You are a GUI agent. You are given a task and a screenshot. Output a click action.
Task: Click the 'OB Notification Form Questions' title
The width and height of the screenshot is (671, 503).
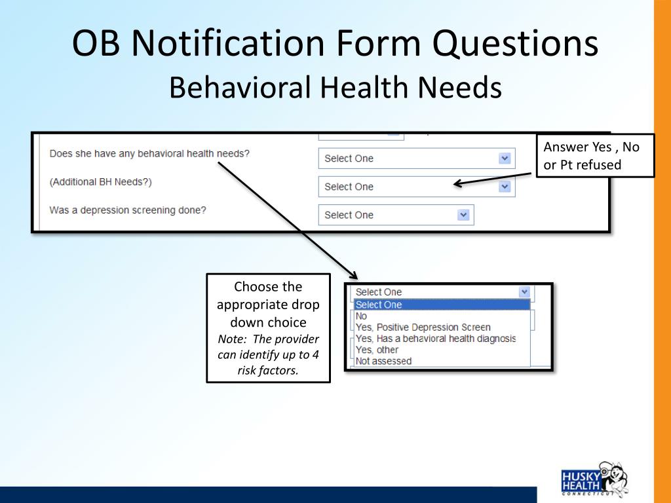pyautogui.click(x=335, y=43)
